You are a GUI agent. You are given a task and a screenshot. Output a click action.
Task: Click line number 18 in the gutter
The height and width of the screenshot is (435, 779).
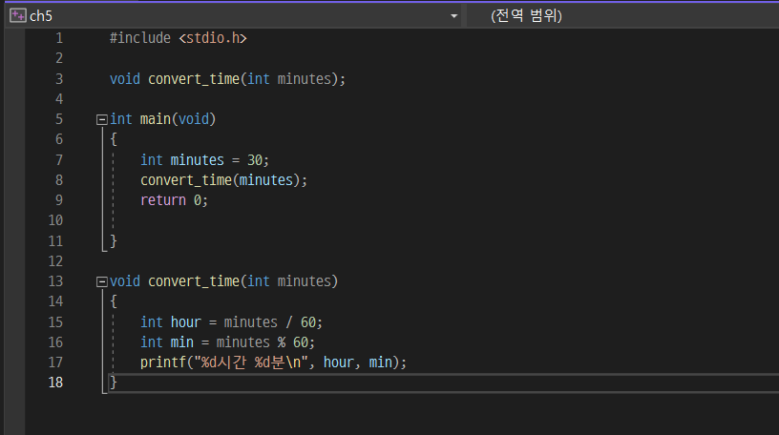pyautogui.click(x=55, y=383)
